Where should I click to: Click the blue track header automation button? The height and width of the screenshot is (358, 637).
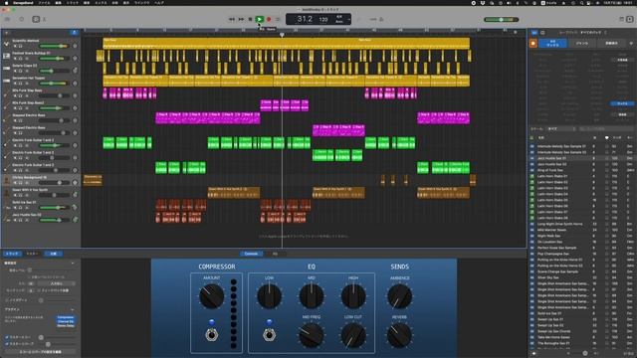(75, 32)
